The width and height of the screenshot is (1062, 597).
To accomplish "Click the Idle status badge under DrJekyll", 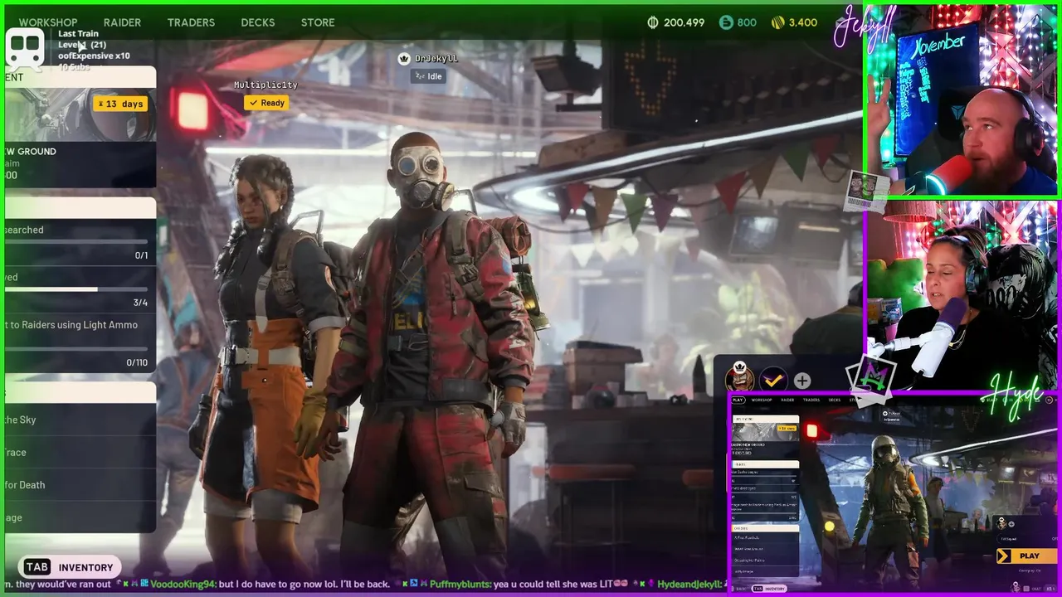I will pyautogui.click(x=429, y=76).
